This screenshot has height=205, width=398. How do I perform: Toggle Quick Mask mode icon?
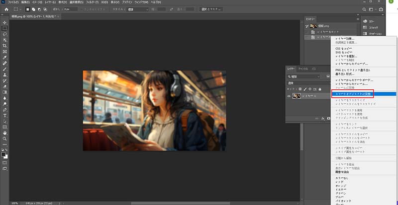pyautogui.click(x=4, y=163)
